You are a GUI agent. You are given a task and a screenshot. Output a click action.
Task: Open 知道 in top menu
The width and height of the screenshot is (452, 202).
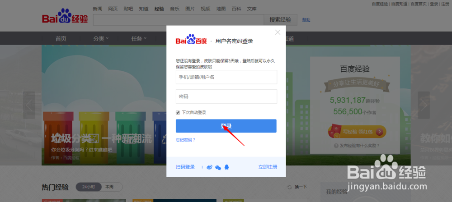(x=144, y=9)
